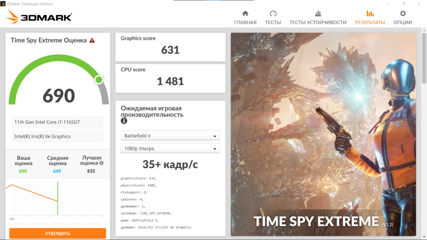The width and height of the screenshot is (427, 240).
Task: Click the rtxSupport: 2 debug line
Action: 134,192
